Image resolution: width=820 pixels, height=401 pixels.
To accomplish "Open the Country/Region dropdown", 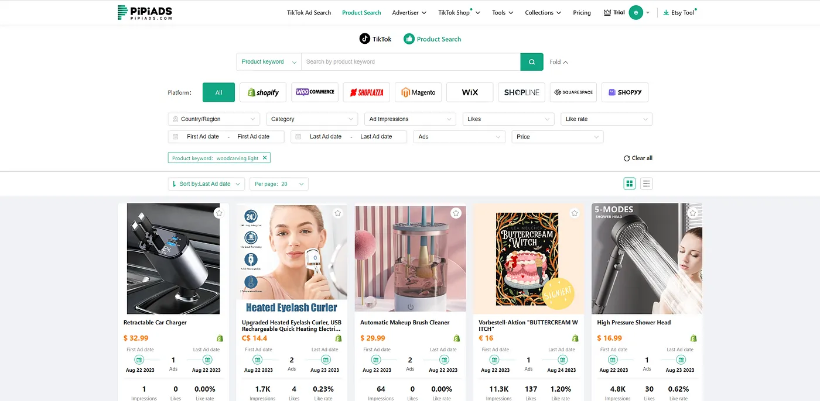I will tap(214, 119).
